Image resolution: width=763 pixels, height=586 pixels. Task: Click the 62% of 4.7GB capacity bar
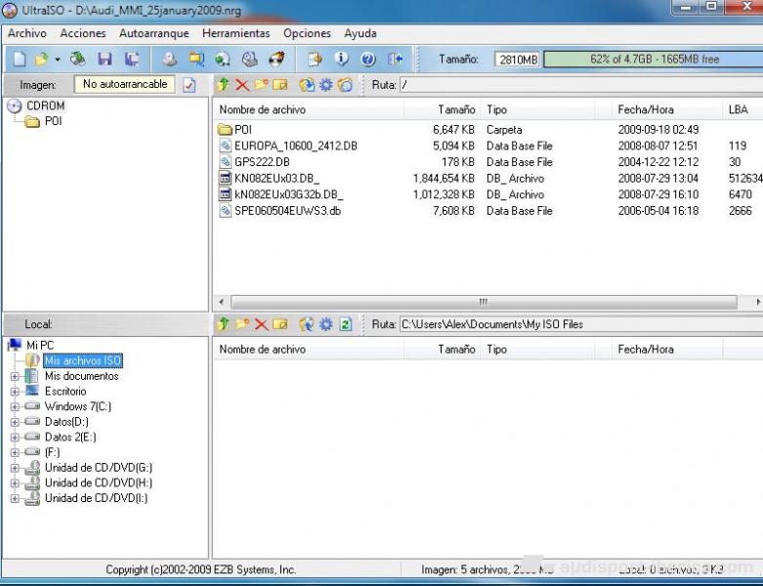654,60
